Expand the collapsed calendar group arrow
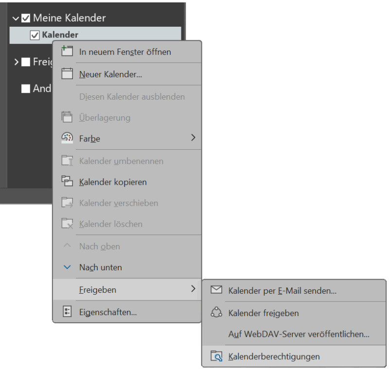The width and height of the screenshot is (389, 369). [x=16, y=62]
